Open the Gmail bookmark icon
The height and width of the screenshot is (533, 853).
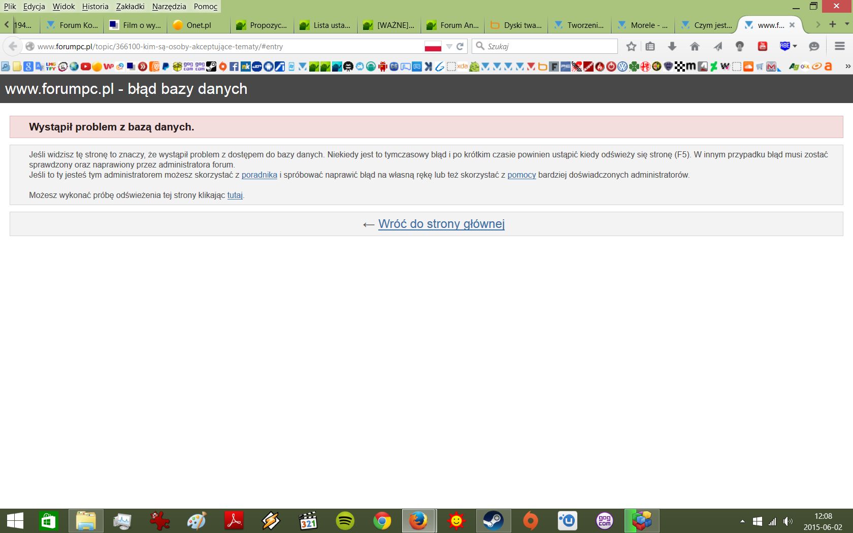tap(771, 66)
